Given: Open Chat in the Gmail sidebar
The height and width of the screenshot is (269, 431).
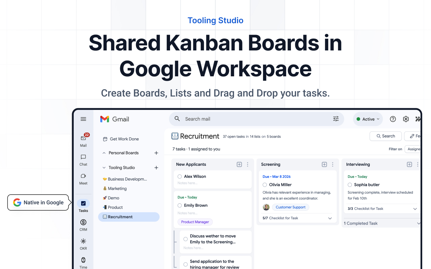Looking at the screenshot, I should (x=84, y=160).
